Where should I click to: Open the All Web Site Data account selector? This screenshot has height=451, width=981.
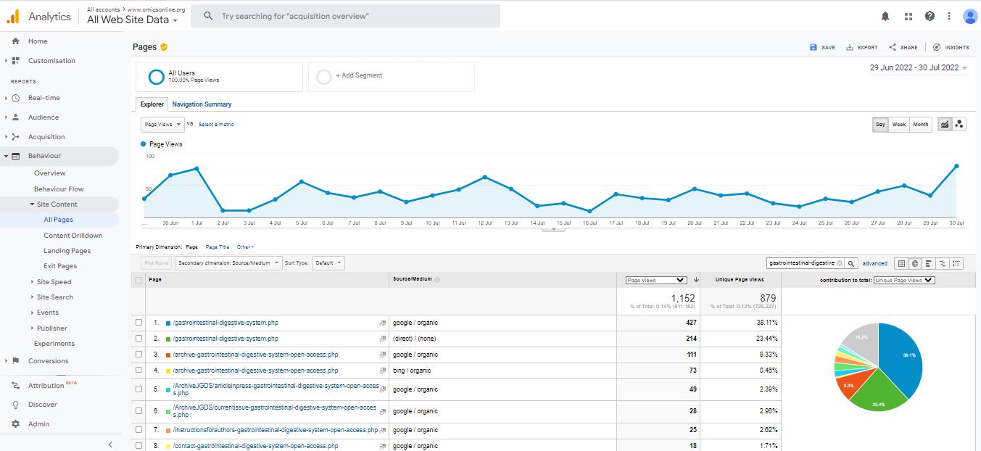tap(133, 20)
